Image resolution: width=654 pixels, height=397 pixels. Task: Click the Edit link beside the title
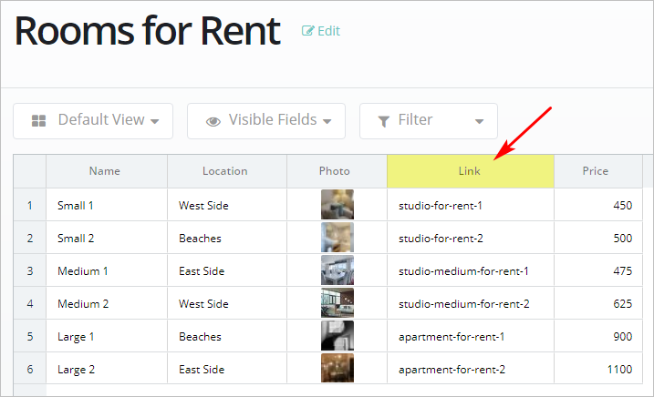coord(327,31)
